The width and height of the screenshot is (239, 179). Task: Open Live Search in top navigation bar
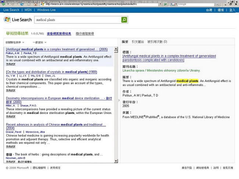(11, 10)
